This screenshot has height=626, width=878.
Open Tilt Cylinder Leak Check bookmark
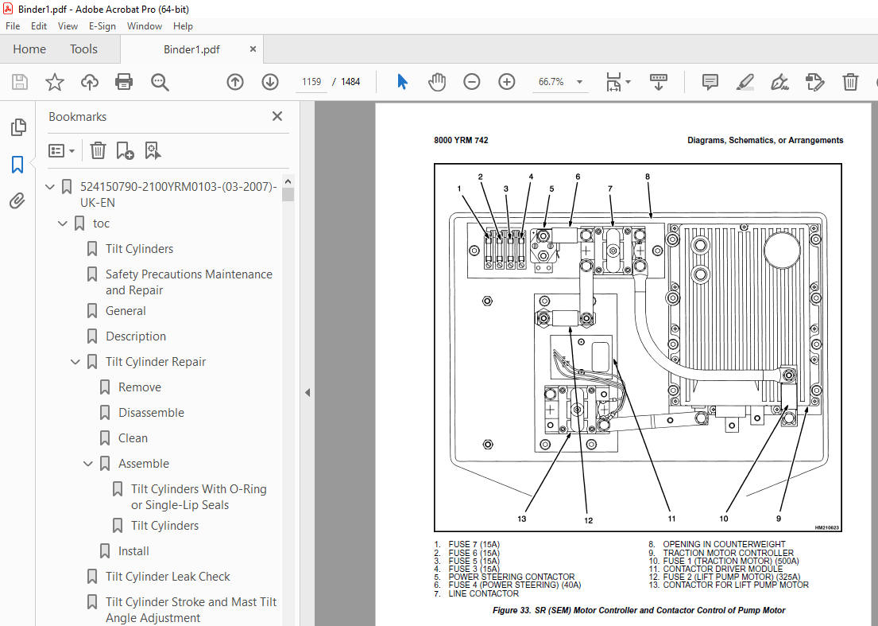[168, 577]
